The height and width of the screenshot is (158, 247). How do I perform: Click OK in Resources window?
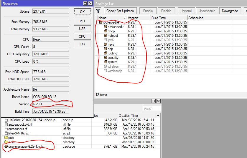(82, 12)
